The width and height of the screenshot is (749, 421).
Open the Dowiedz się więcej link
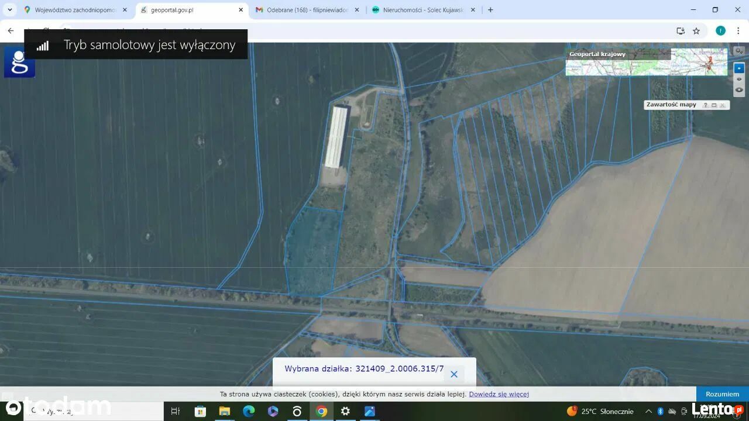499,394
